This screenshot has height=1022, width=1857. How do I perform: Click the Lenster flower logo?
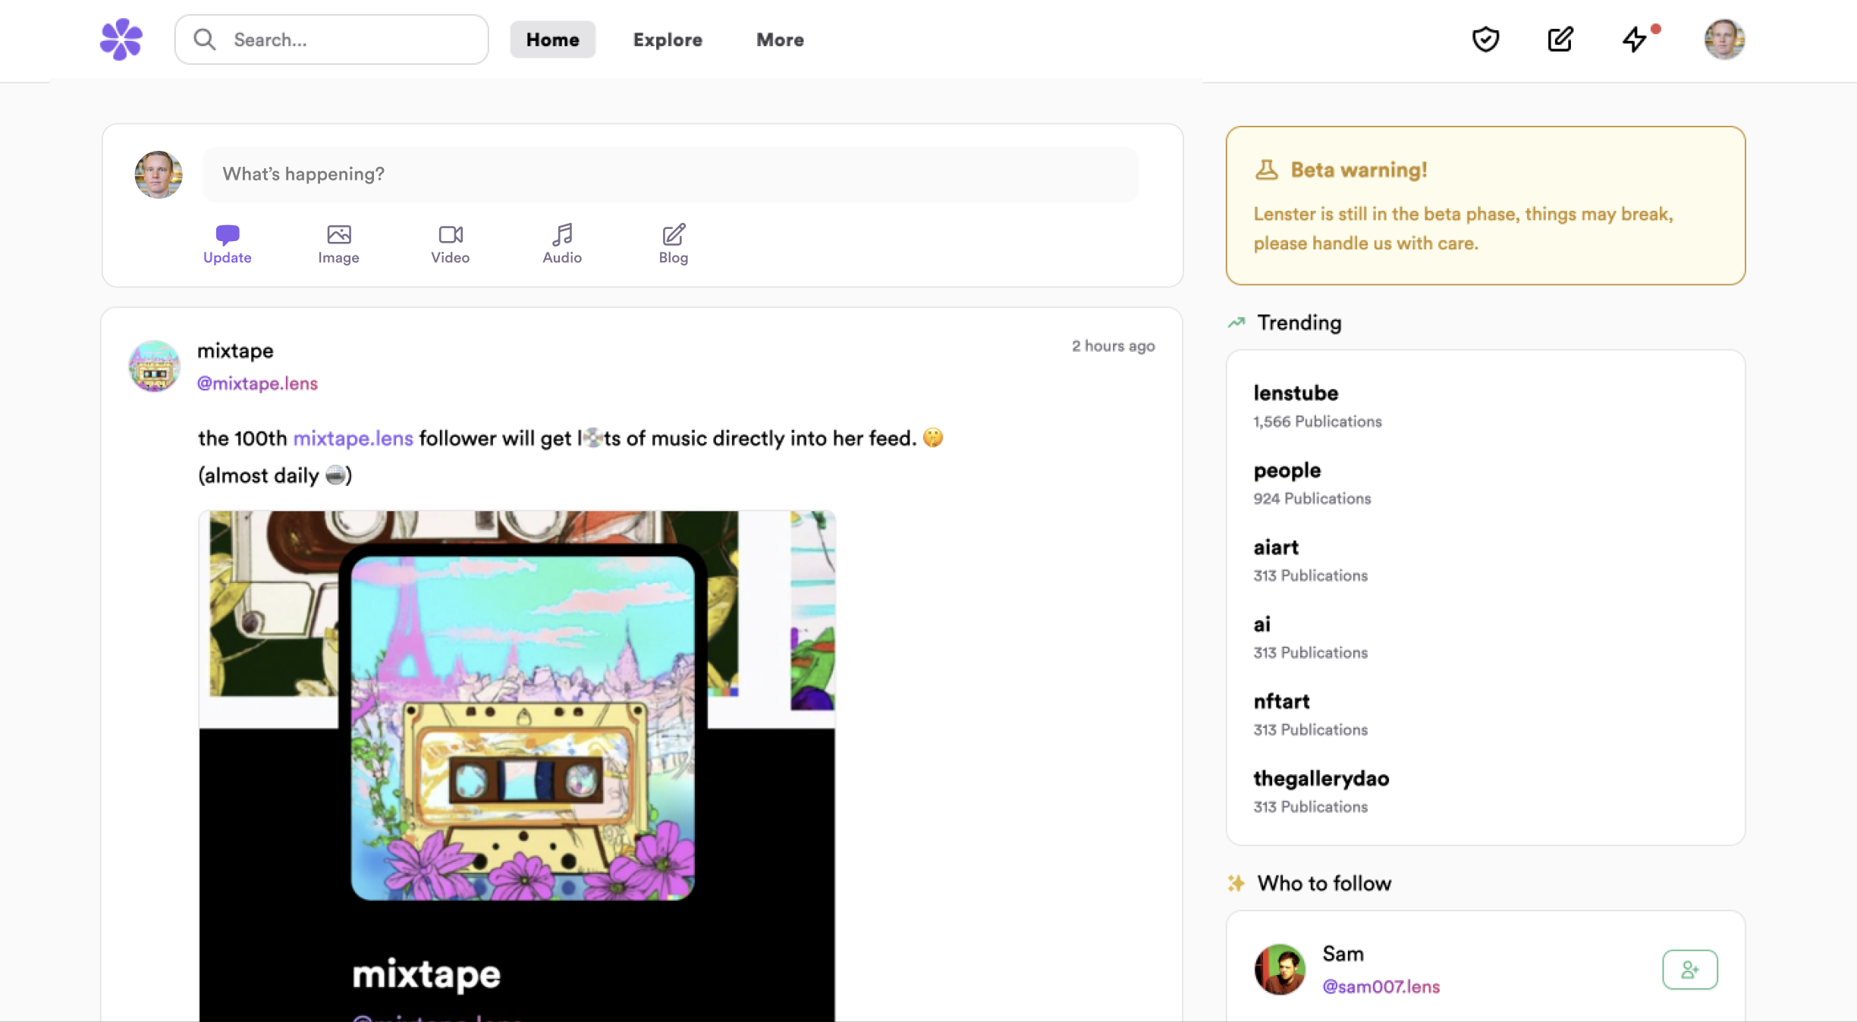(x=121, y=39)
